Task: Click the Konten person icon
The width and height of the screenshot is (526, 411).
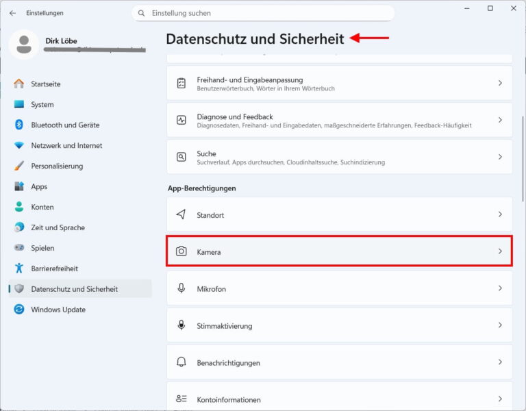Action: 19,207
